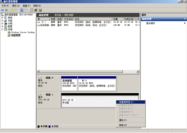Click the Refresh toolbar icon
Screen dimensions: 187x133
(32, 10)
